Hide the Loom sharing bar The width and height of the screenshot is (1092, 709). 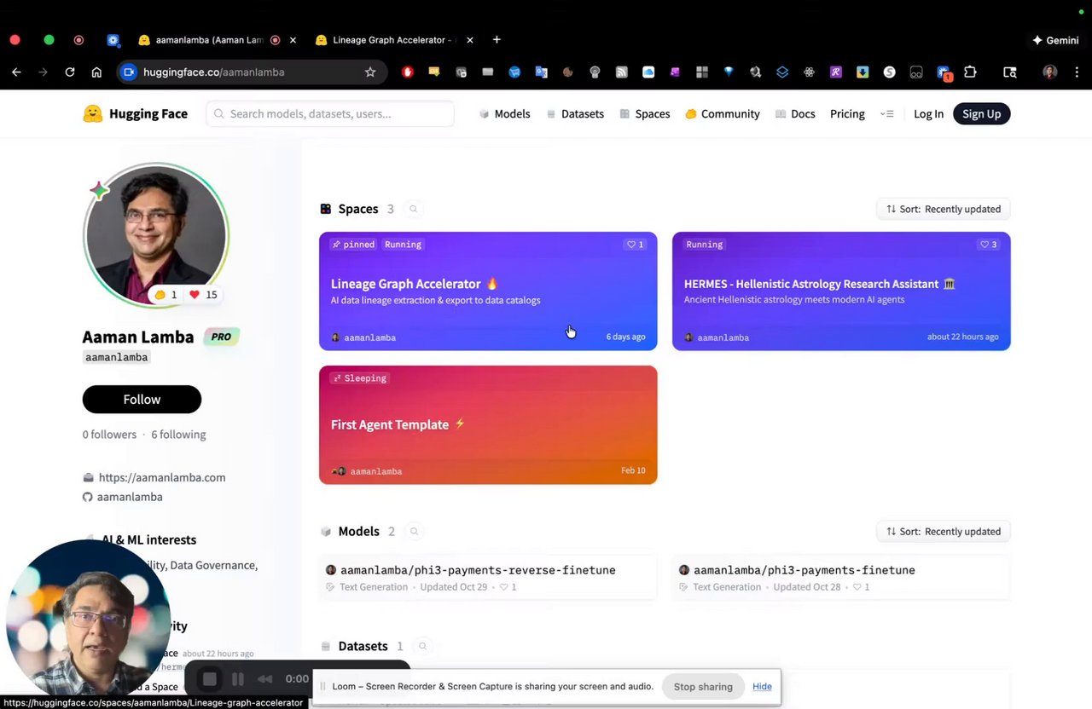click(x=762, y=687)
